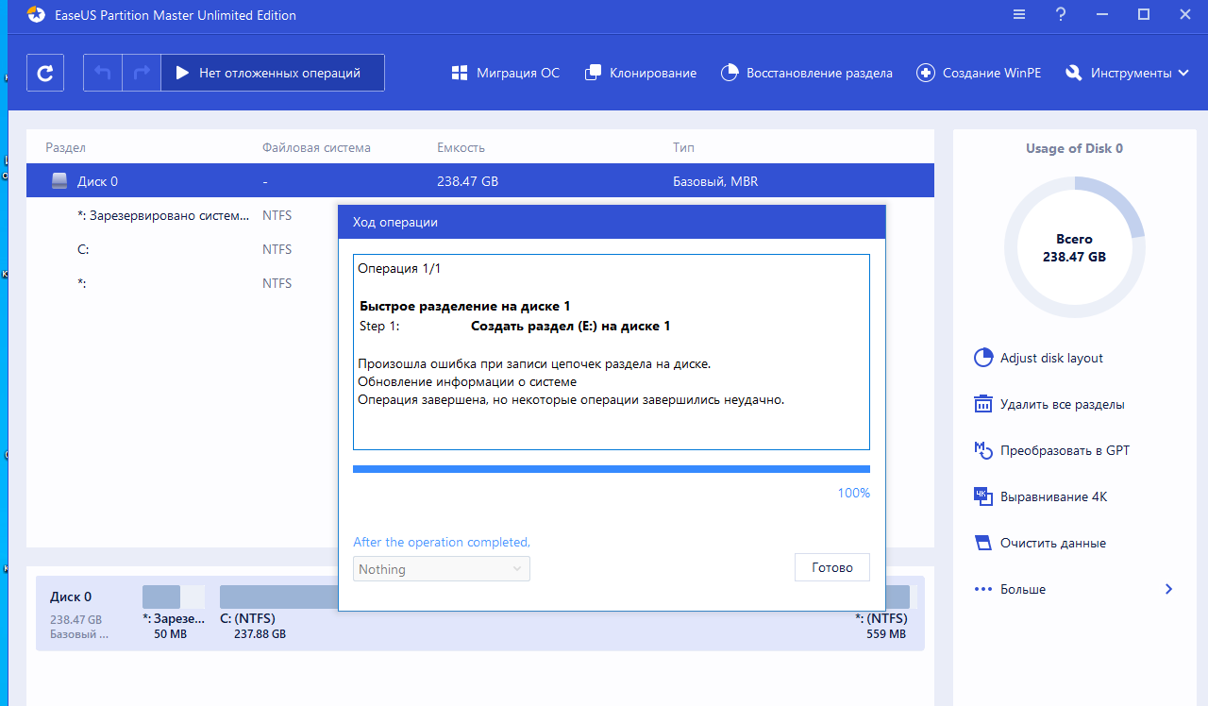This screenshot has width=1208, height=706.
Task: Click the Диск 0 label in disk map
Action: click(71, 597)
